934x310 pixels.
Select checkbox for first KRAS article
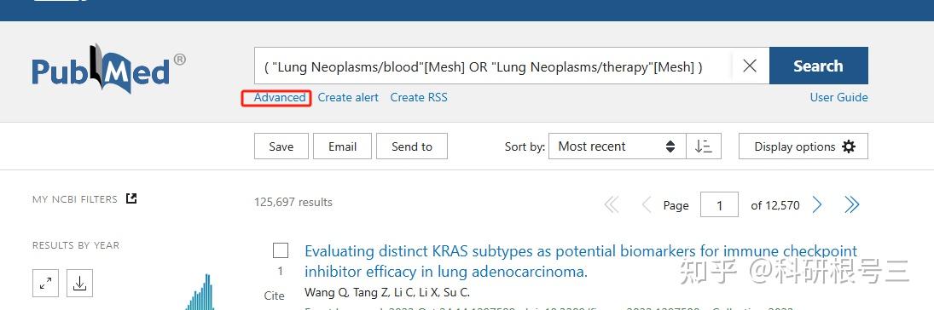point(281,250)
